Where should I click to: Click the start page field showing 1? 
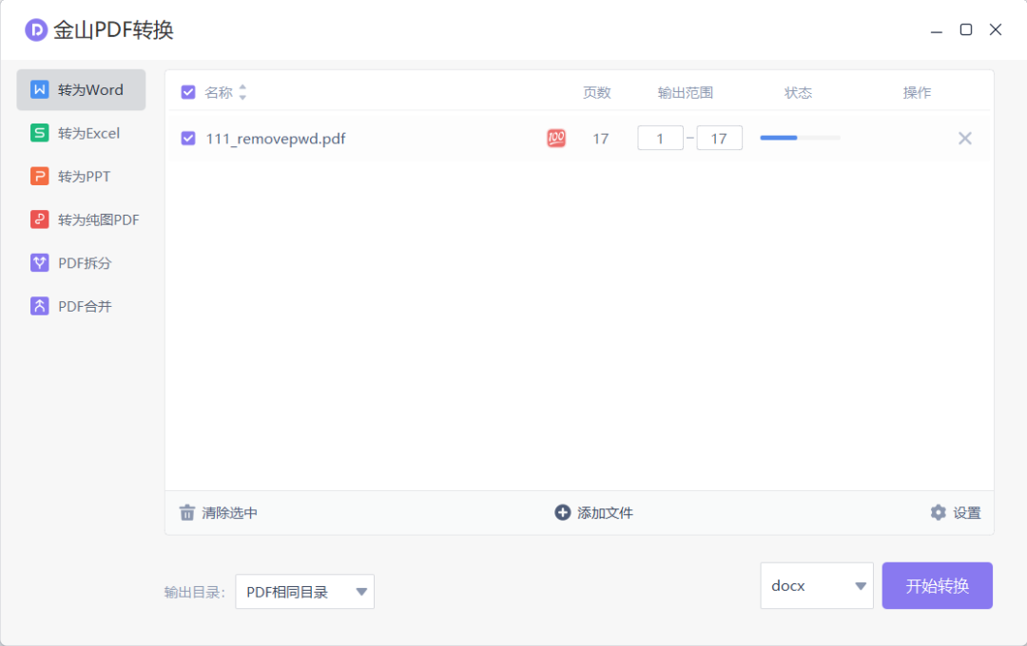click(x=660, y=138)
